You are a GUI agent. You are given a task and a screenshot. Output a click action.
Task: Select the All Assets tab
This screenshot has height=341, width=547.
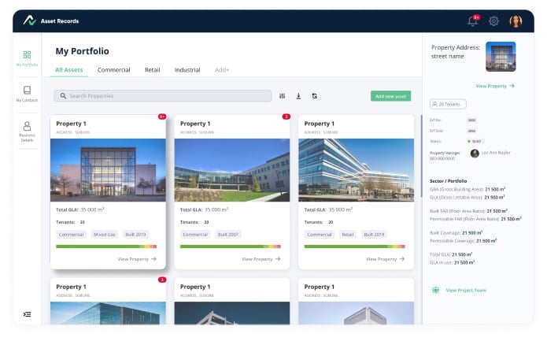click(x=68, y=70)
